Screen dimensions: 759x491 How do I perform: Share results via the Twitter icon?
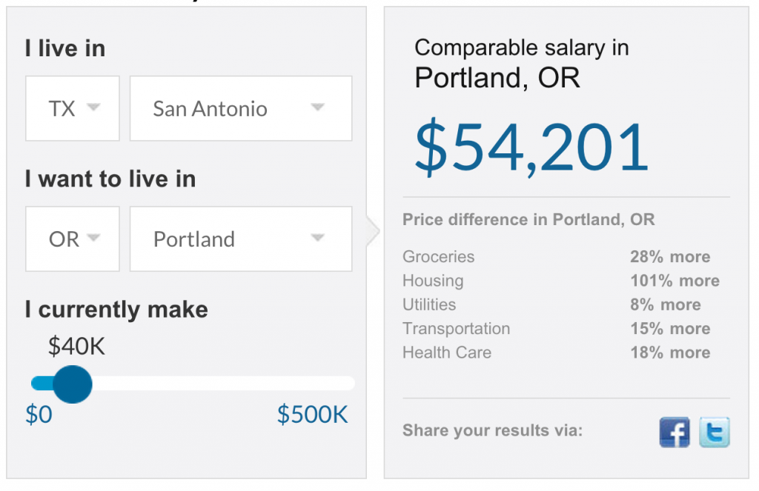[715, 432]
